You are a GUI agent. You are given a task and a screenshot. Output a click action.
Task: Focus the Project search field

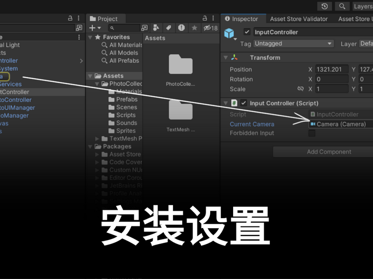click(x=124, y=28)
